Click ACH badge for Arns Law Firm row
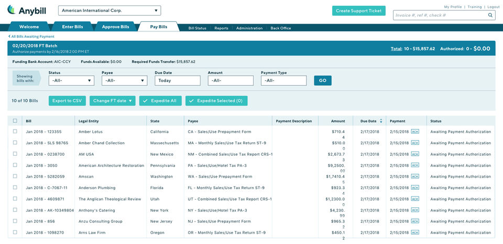 click(415, 233)
